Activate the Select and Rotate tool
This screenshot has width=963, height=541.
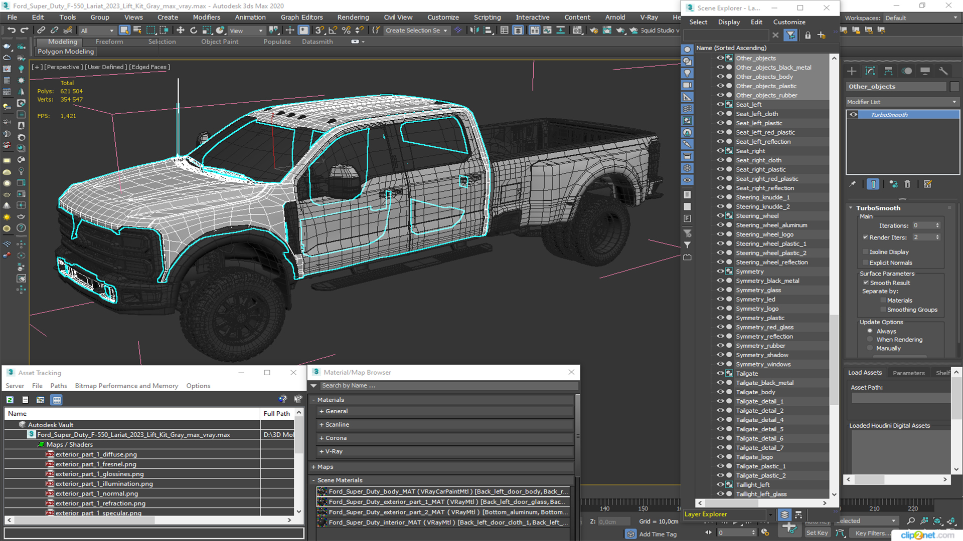194,31
